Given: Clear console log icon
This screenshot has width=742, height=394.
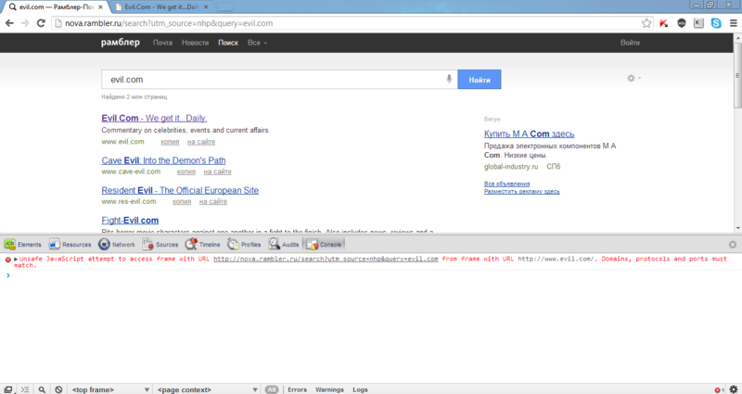Looking at the screenshot, I should click(58, 389).
